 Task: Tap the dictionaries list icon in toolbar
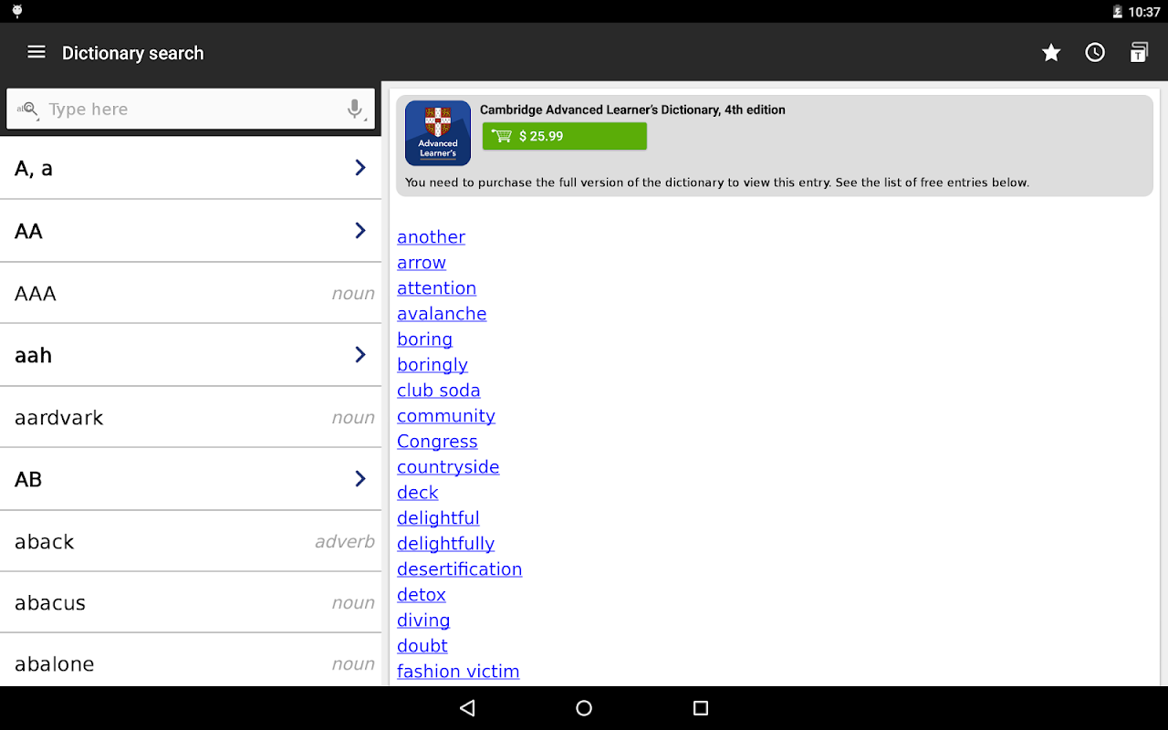click(x=1139, y=53)
